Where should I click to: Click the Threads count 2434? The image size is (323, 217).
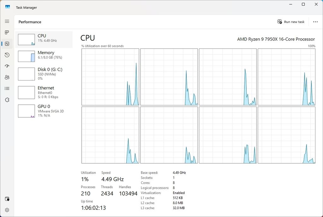tap(107, 193)
